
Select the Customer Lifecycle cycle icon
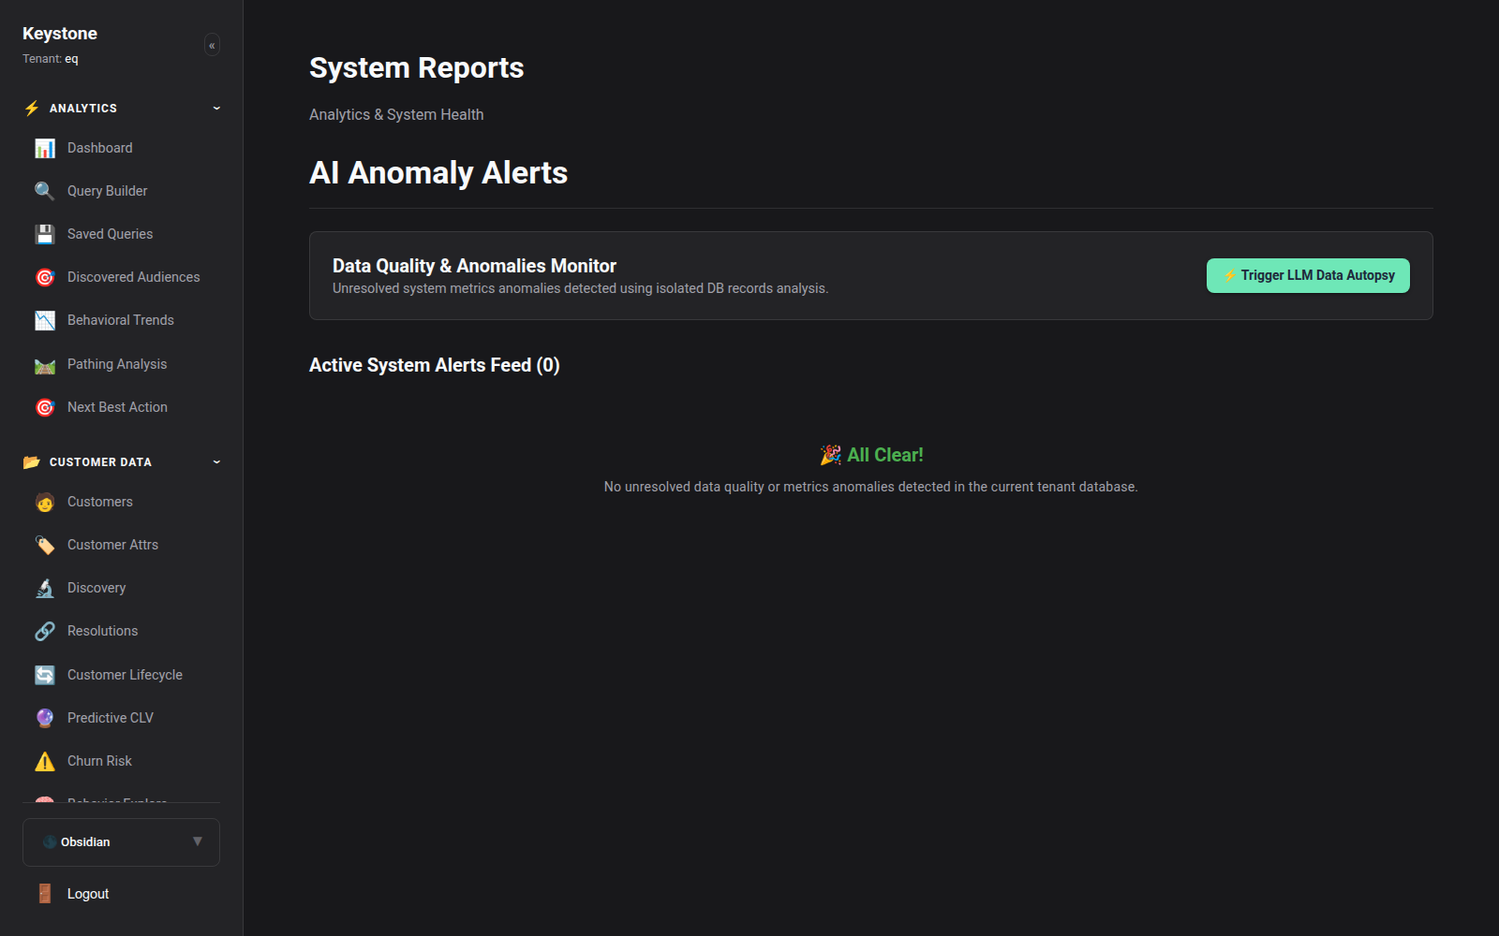[45, 675]
